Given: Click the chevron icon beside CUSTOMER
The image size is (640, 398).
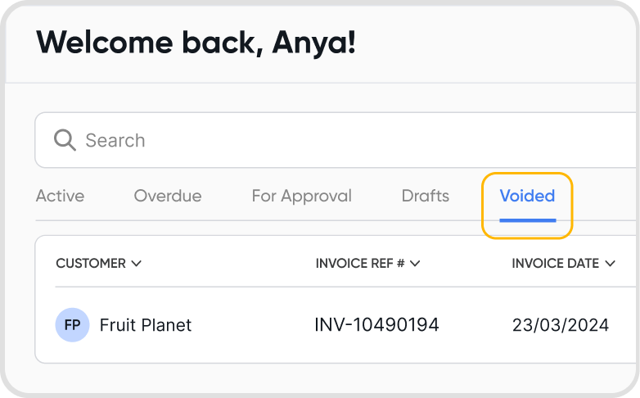Looking at the screenshot, I should point(137,264).
